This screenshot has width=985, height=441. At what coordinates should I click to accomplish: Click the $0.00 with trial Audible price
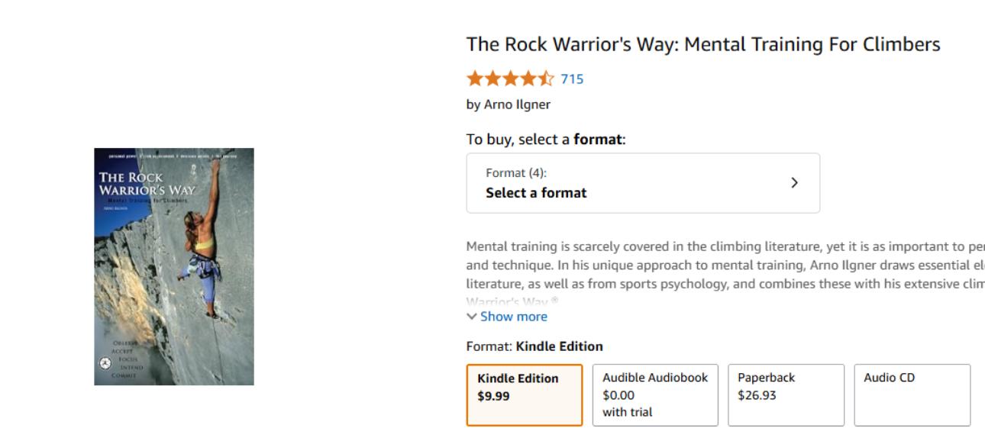coord(627,404)
